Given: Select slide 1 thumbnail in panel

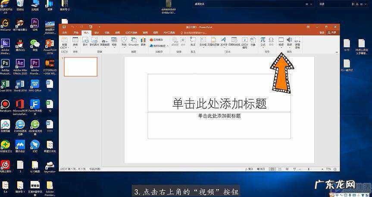Looking at the screenshot, I should [81, 67].
